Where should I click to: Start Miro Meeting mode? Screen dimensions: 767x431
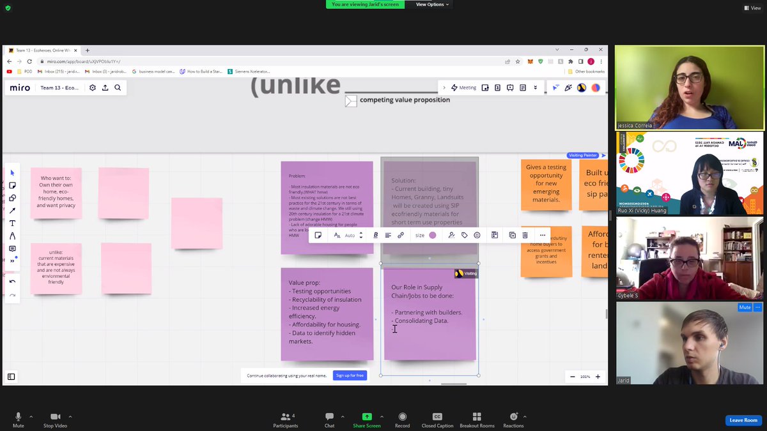pos(463,87)
